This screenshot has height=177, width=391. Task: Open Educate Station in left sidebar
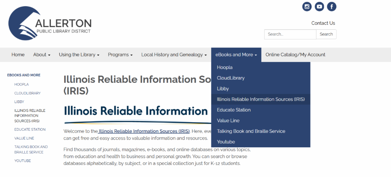(x=30, y=129)
